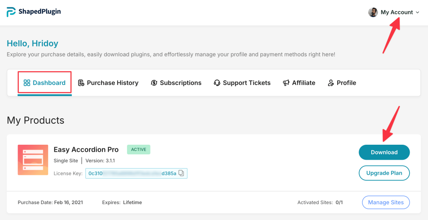Click the 'Activated Sites: 0/1' text
Image resolution: width=428 pixels, height=220 pixels.
pyautogui.click(x=320, y=202)
